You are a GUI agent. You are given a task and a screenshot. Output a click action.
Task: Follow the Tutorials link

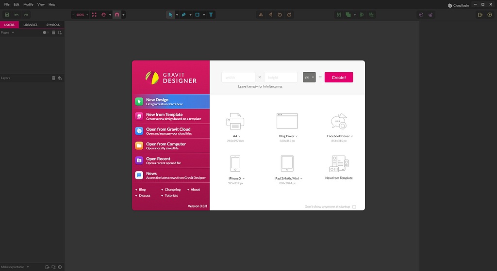pos(171,196)
